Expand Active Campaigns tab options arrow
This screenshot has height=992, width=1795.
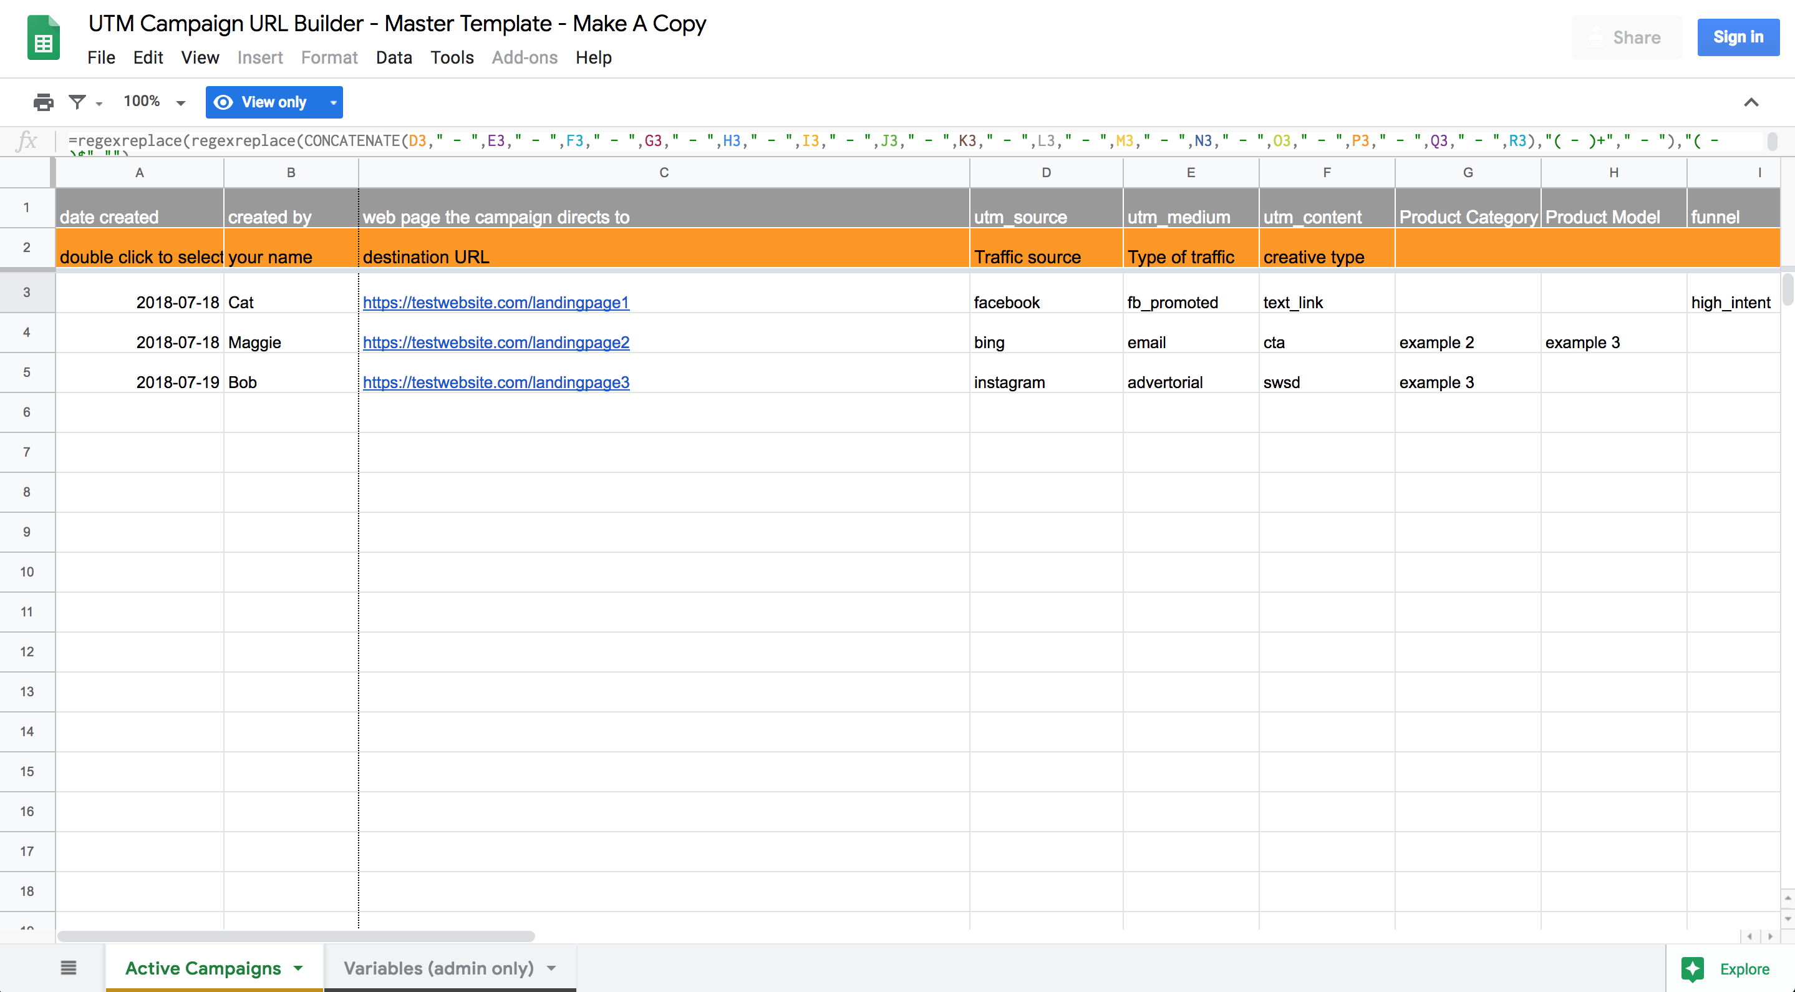point(298,968)
